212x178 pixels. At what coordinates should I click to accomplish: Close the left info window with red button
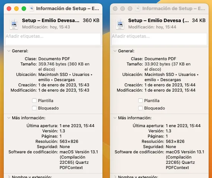tap(9, 9)
